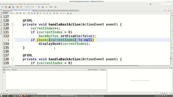
Task: Click the Next Bookmark icon
Action: (47, 13)
